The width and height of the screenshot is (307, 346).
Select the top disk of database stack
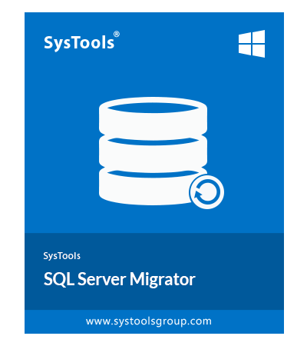(153, 117)
